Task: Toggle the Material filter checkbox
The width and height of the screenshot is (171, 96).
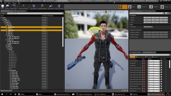Action: (153, 57)
